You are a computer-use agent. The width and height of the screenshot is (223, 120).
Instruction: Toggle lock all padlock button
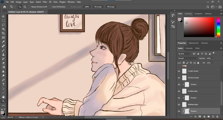pos(198,63)
